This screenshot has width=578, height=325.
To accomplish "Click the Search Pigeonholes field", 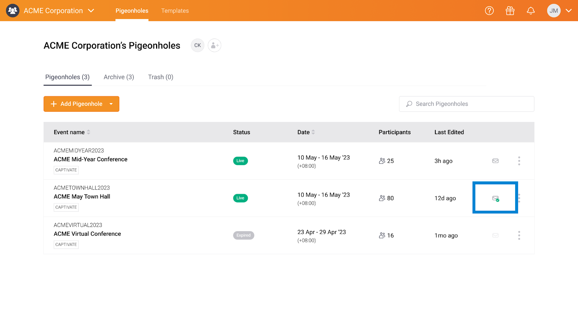I will 466,104.
